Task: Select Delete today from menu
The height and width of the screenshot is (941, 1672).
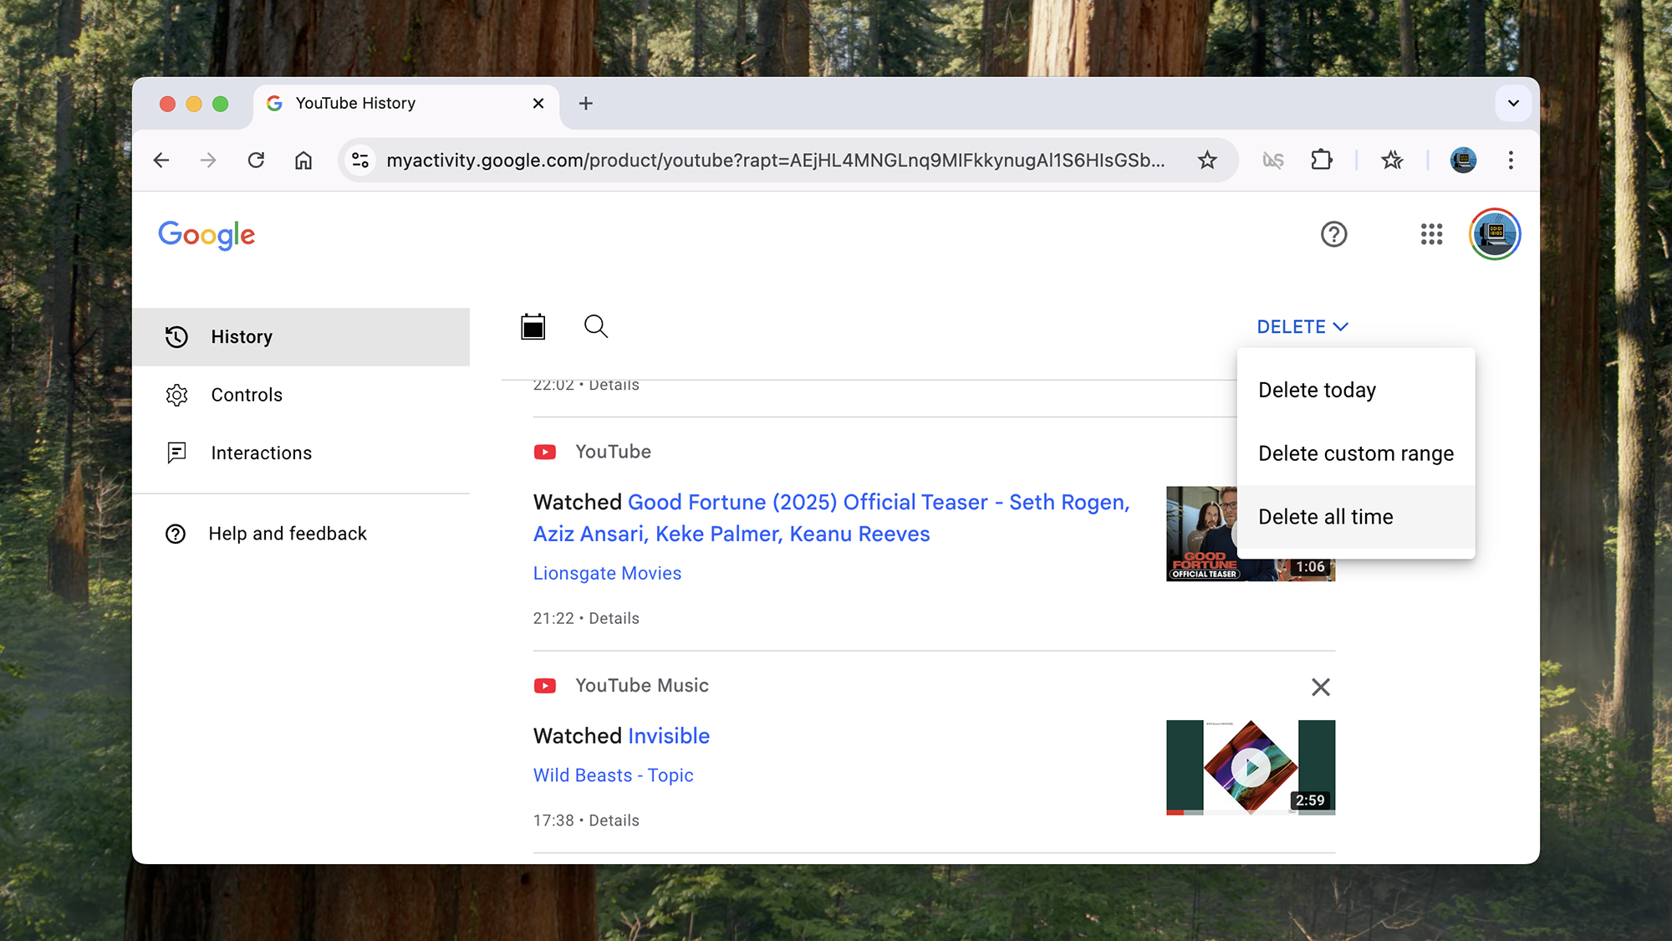Action: [1317, 391]
